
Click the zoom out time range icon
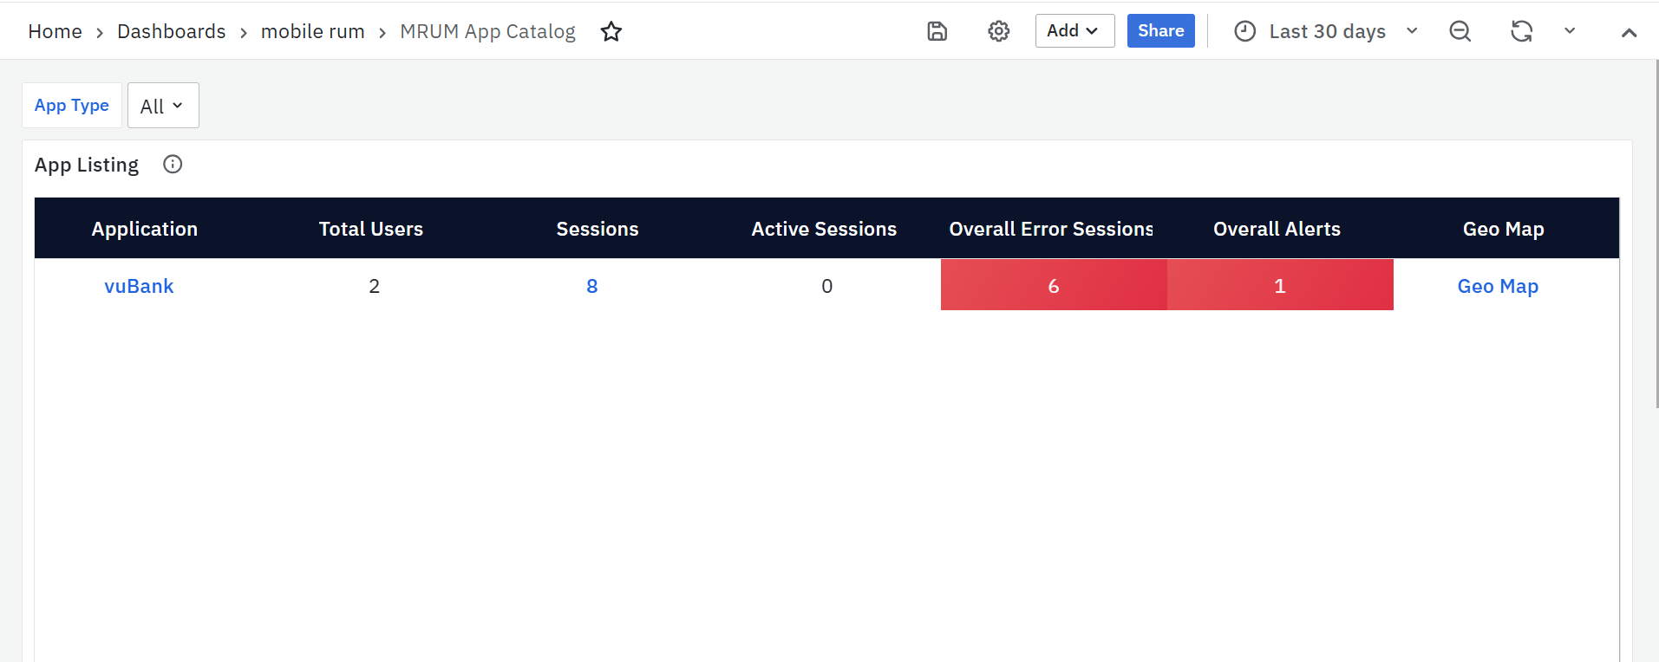coord(1460,31)
